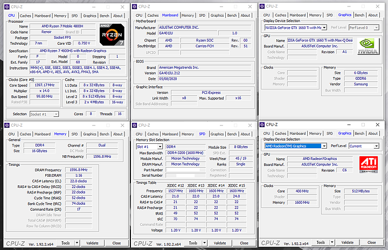Expand the Tools arrow in the Radeon Graphics window

tap(332, 242)
